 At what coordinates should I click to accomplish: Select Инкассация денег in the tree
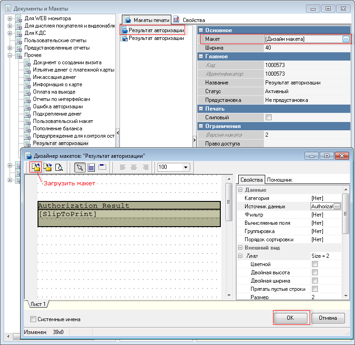tap(54, 77)
